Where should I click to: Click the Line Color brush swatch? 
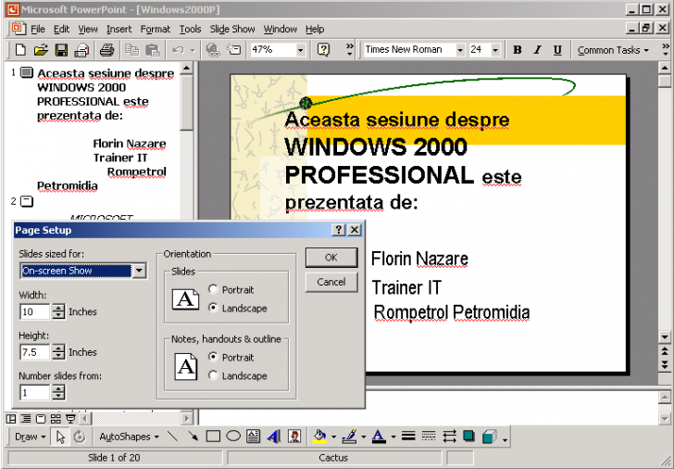coord(349,437)
